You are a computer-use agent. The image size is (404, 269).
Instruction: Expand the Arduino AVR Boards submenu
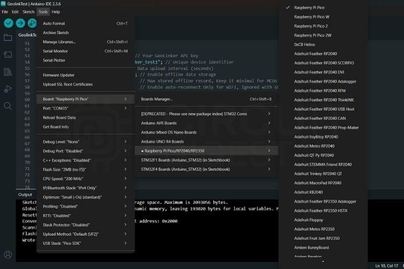pos(206,123)
